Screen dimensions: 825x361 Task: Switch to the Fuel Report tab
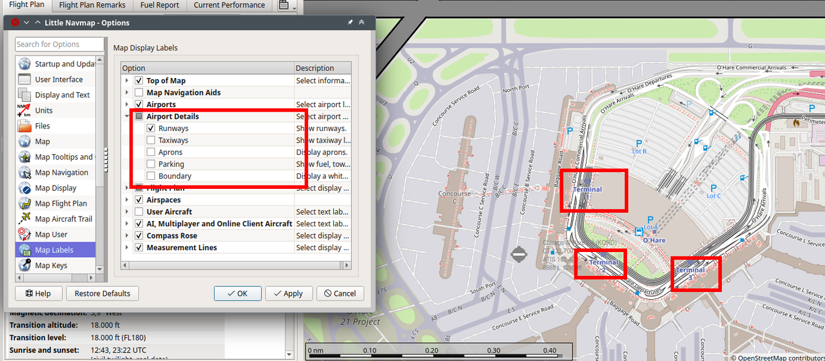(x=160, y=5)
